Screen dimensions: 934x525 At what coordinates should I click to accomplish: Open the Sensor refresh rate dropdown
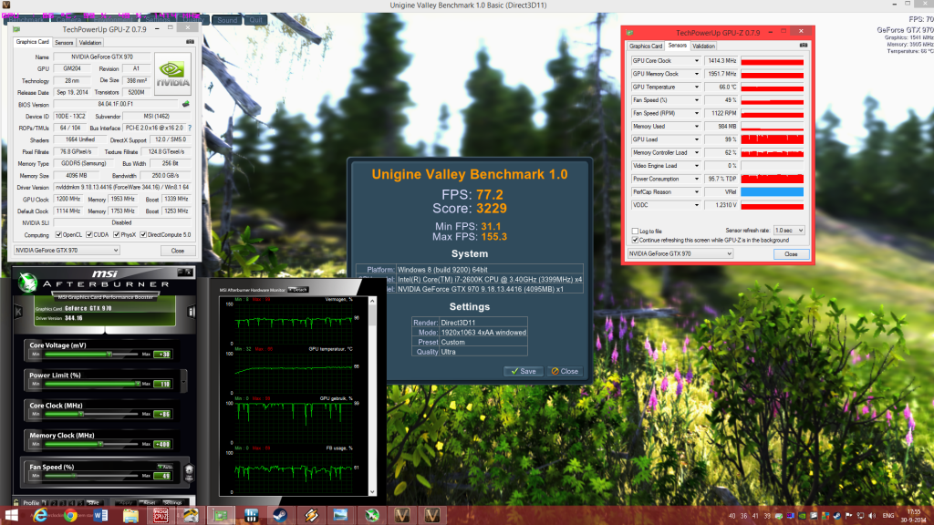[x=787, y=231]
